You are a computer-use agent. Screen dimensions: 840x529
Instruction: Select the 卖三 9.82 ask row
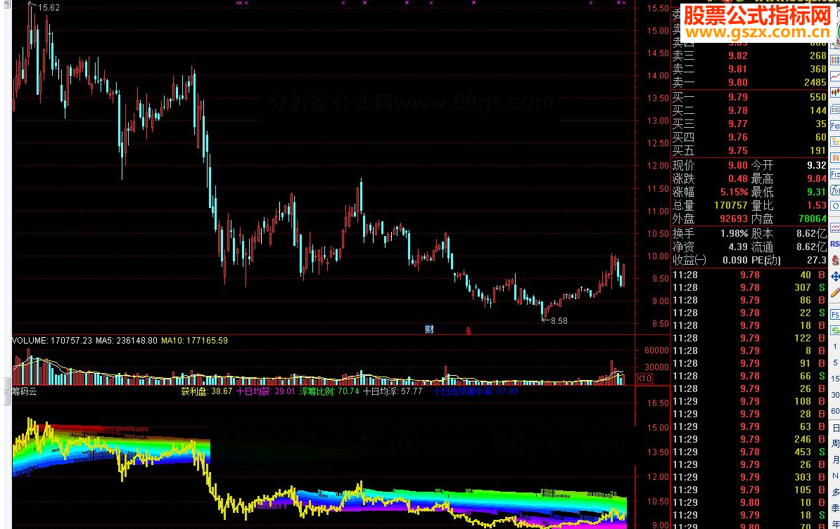click(x=749, y=55)
